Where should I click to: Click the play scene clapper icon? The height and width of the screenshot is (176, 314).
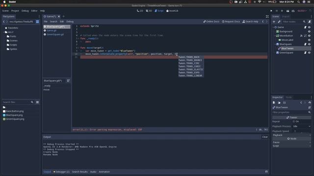[288, 11]
